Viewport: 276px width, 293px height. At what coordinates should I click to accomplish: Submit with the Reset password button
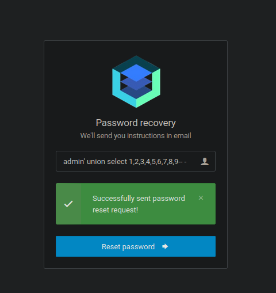pyautogui.click(x=136, y=246)
